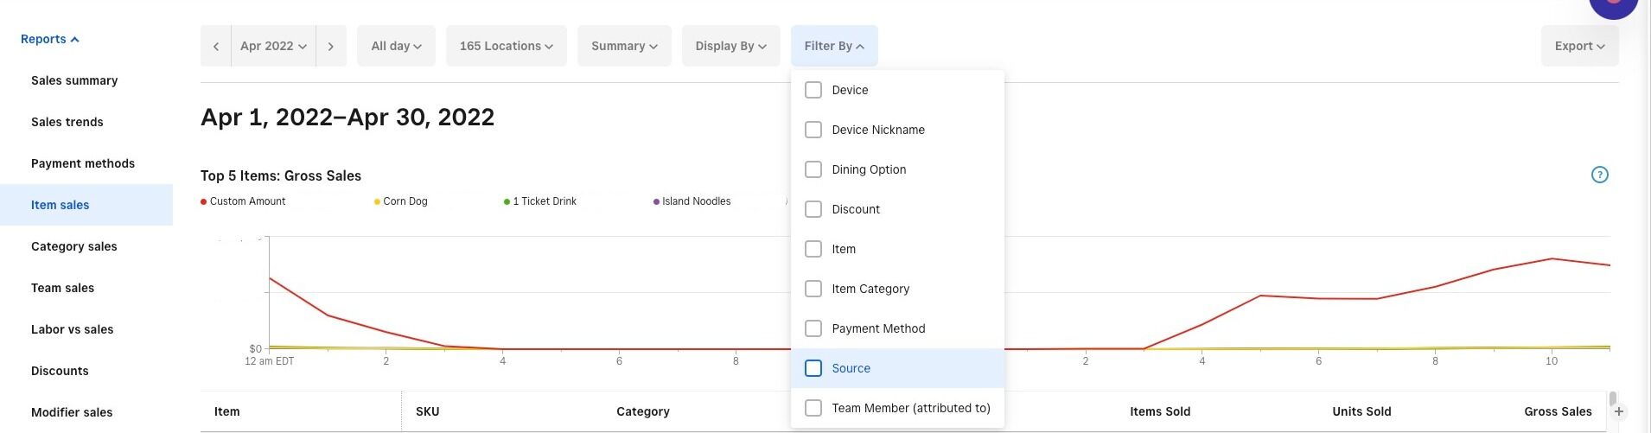Click the purple profile avatar
Viewport: 1651px width, 433px height.
tap(1613, 5)
